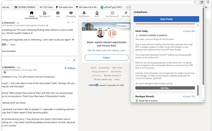The width and height of the screenshot is (212, 131).
Task: Reply to Ostrowski's comment
Action: (x=13, y=44)
